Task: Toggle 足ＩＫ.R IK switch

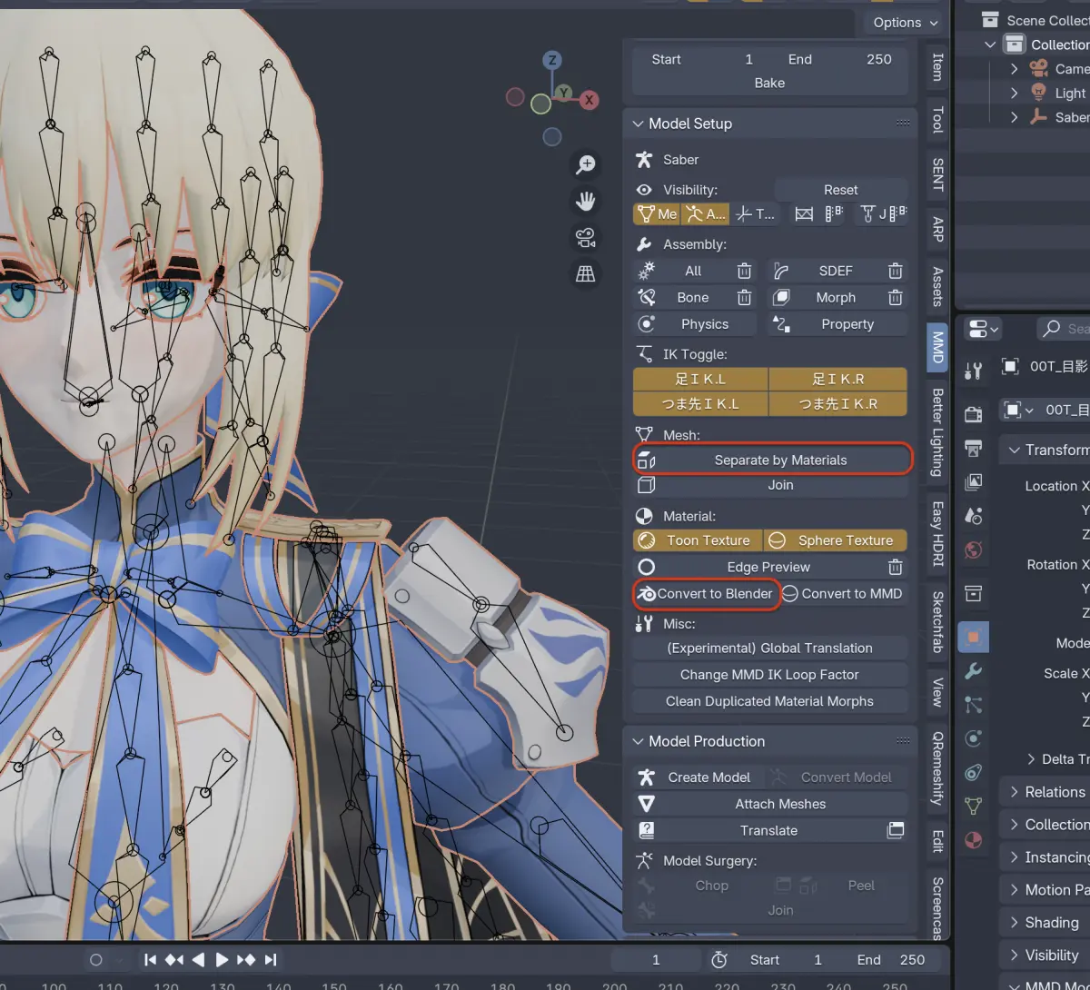Action: point(837,379)
